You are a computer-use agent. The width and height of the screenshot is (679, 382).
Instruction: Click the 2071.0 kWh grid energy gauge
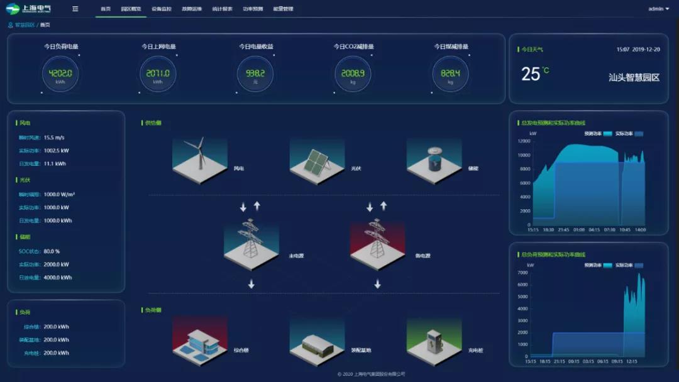158,74
